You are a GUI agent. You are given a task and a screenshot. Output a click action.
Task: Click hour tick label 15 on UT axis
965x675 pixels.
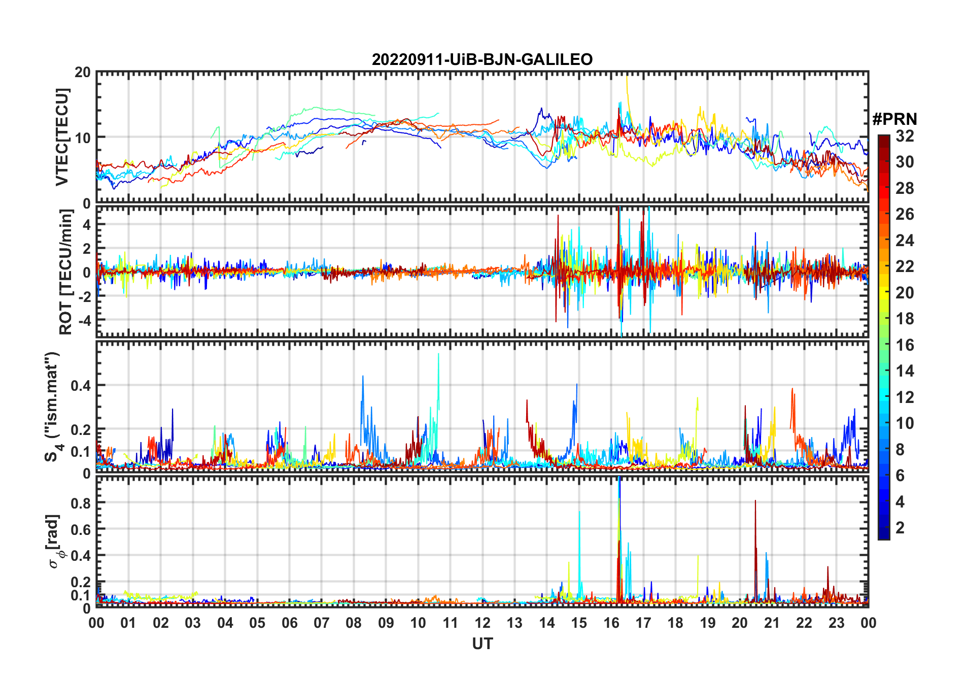pos(579,623)
